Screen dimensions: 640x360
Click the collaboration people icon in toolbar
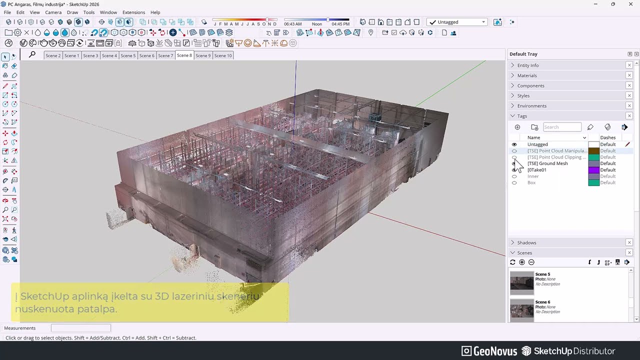pos(453,32)
